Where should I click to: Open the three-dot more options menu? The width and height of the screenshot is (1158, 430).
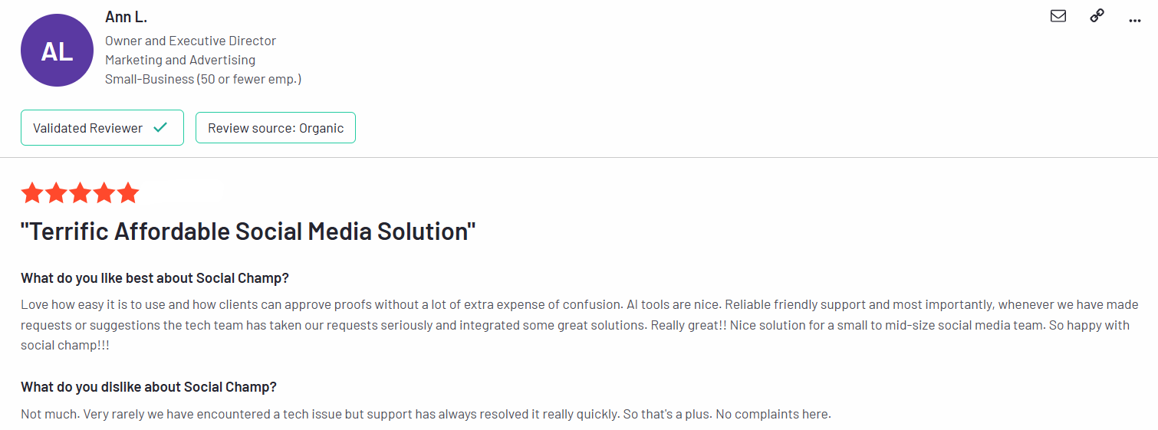[x=1135, y=21]
